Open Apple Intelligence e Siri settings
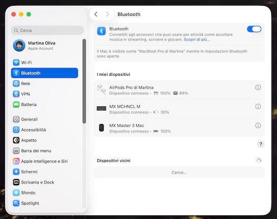Viewport: 277px width, 219px height. pyautogui.click(x=45, y=161)
